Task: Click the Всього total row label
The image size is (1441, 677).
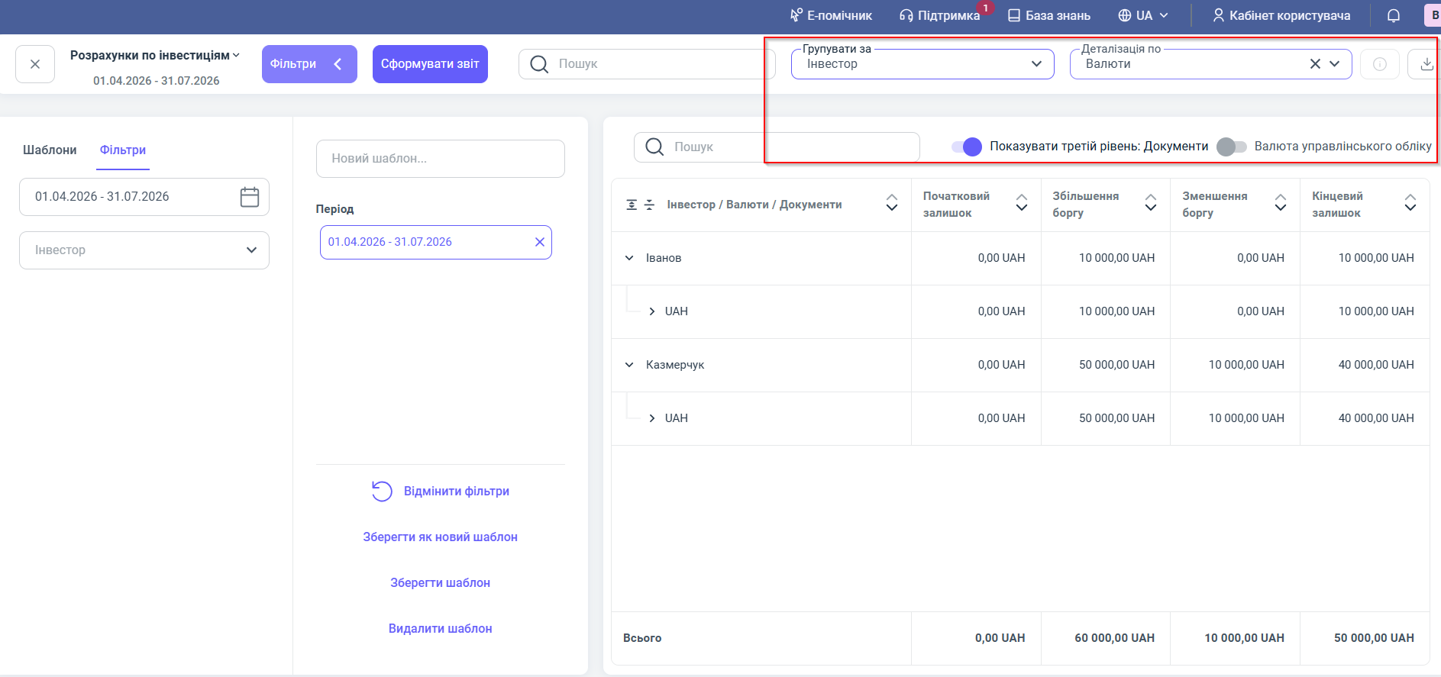Action: [642, 638]
